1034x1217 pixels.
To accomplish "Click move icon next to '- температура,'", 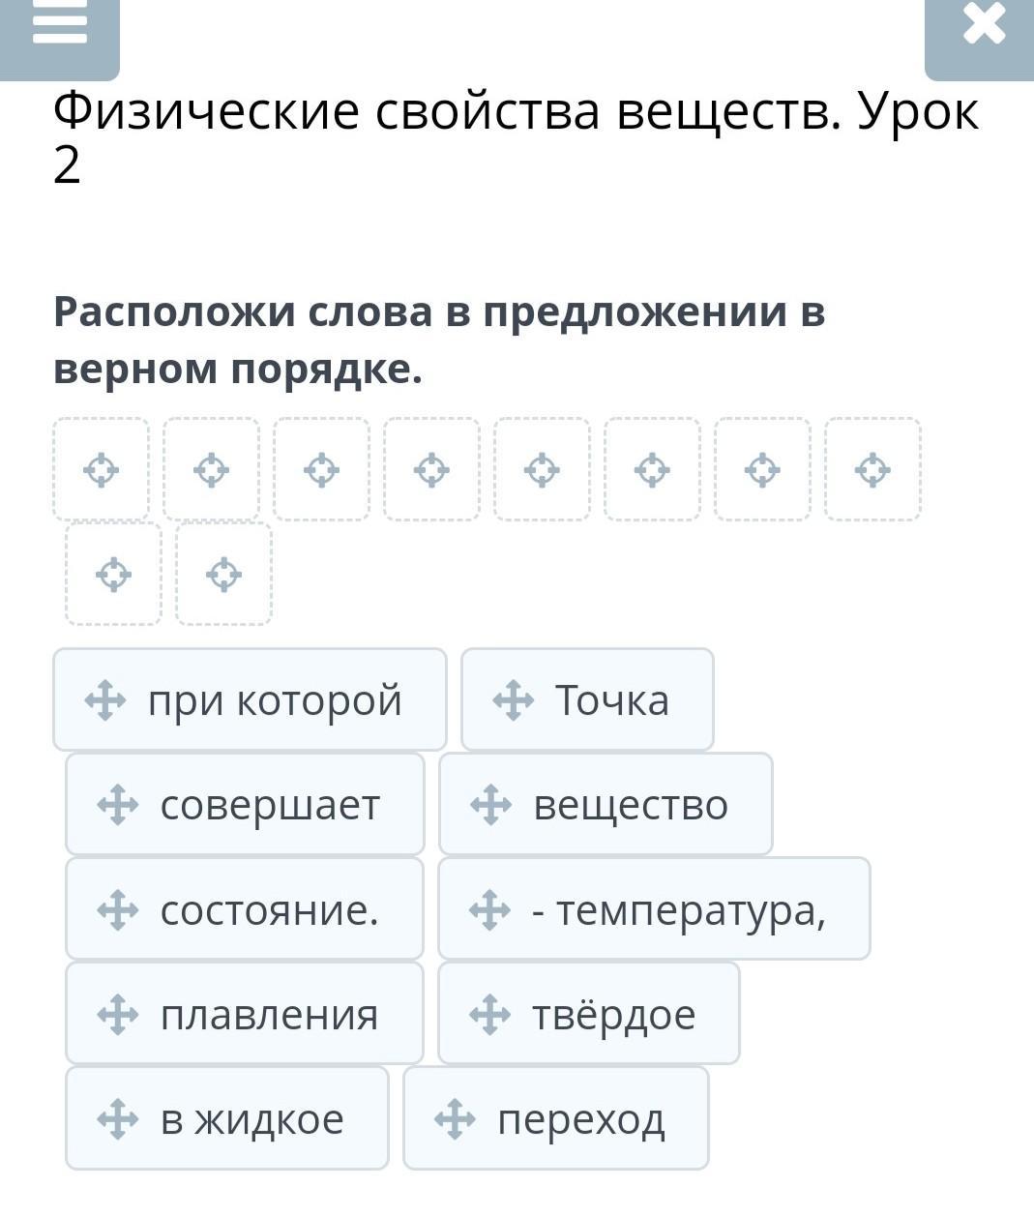I will coord(489,909).
